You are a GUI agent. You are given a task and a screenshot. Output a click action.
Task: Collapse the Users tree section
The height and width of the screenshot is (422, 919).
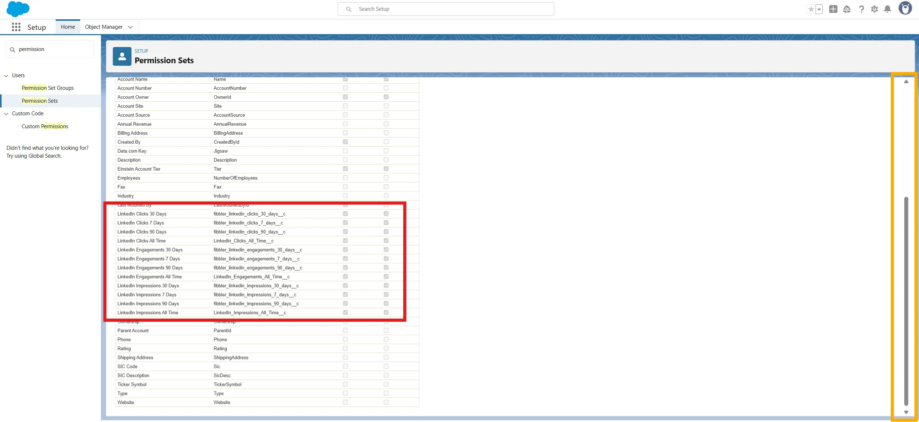(x=6, y=76)
